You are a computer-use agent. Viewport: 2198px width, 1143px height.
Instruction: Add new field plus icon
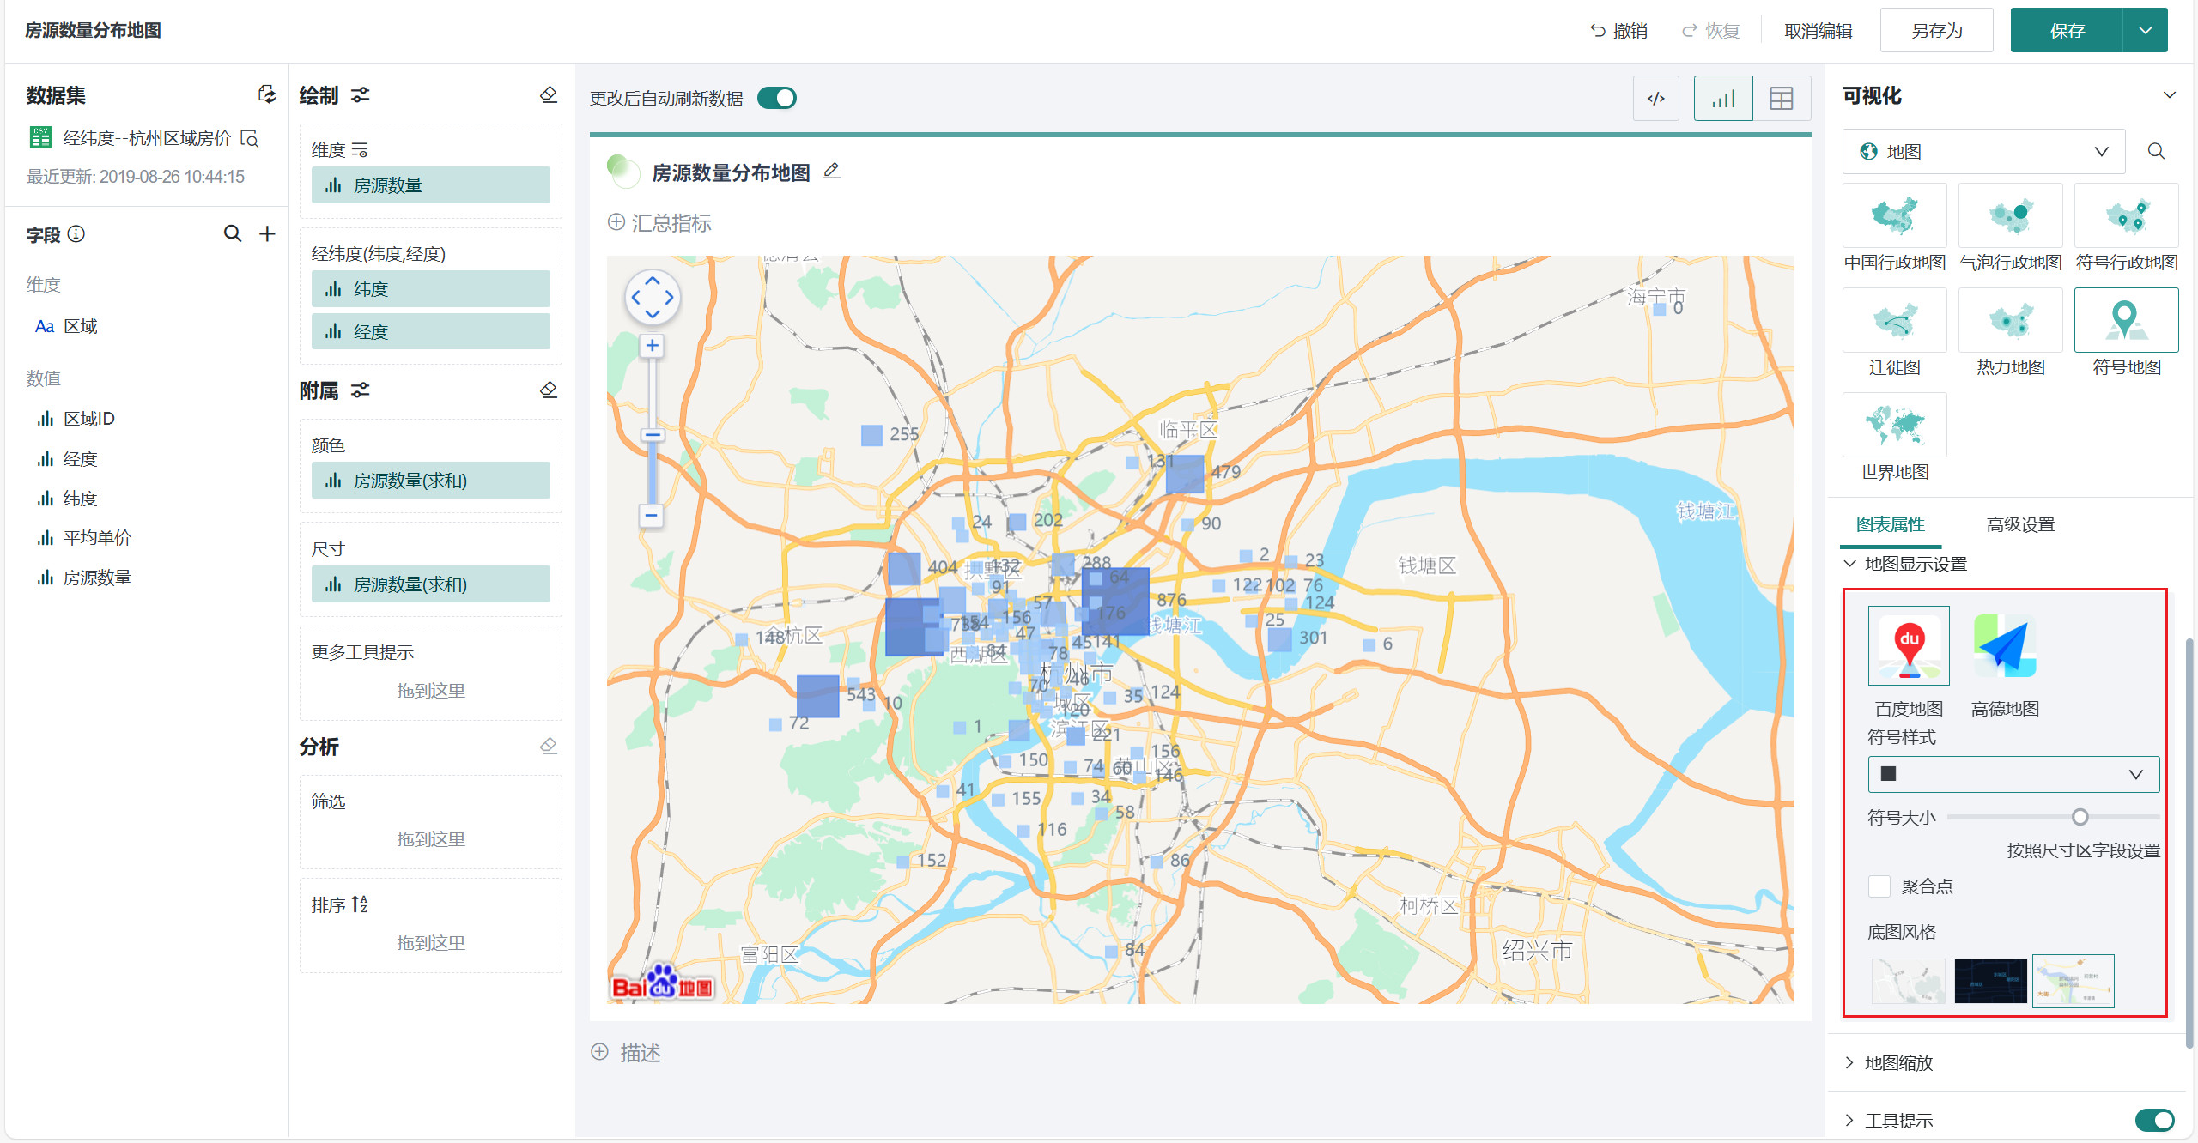pyautogui.click(x=267, y=233)
